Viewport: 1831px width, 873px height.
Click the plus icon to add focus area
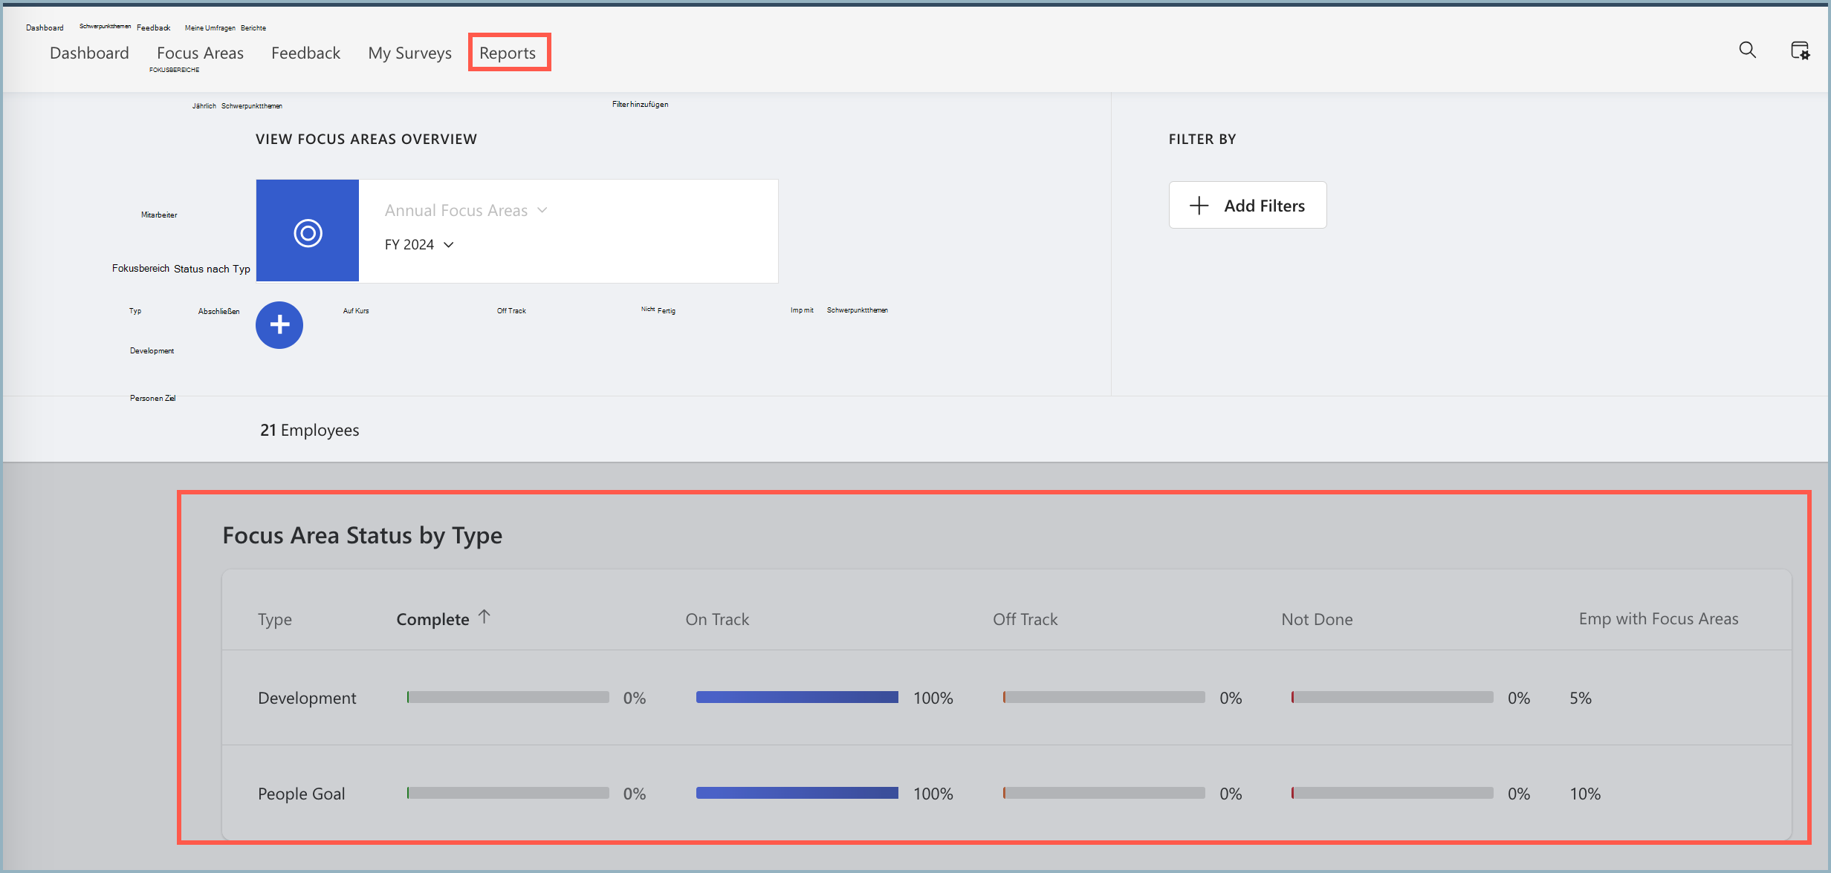point(278,323)
